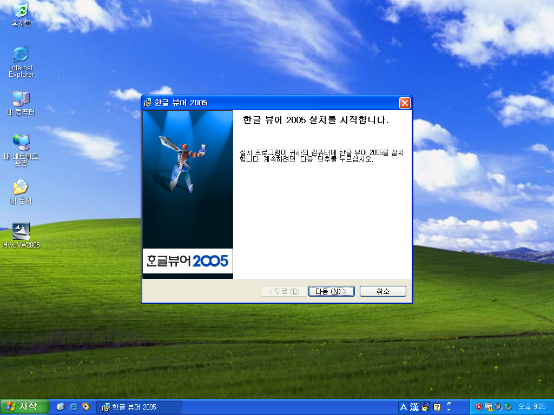This screenshot has height=415, width=554.
Task: Open the volume speaker tray icon
Action: pos(498,407)
